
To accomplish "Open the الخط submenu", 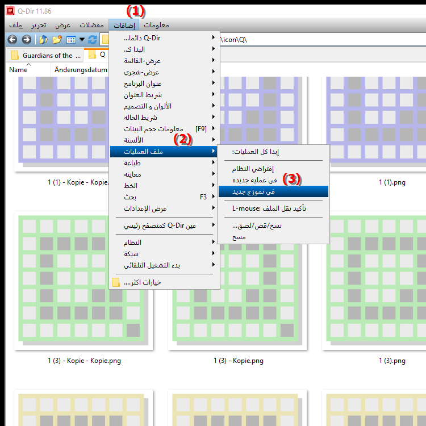I will point(164,186).
